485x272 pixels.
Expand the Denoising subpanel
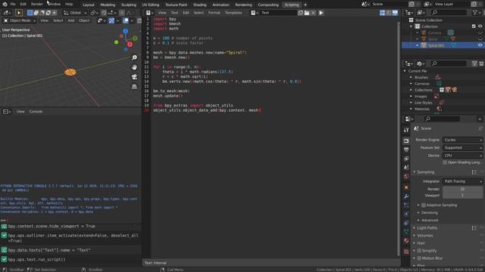coord(430,212)
